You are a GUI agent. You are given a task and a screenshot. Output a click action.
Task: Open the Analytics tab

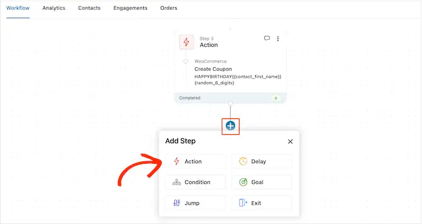click(54, 8)
